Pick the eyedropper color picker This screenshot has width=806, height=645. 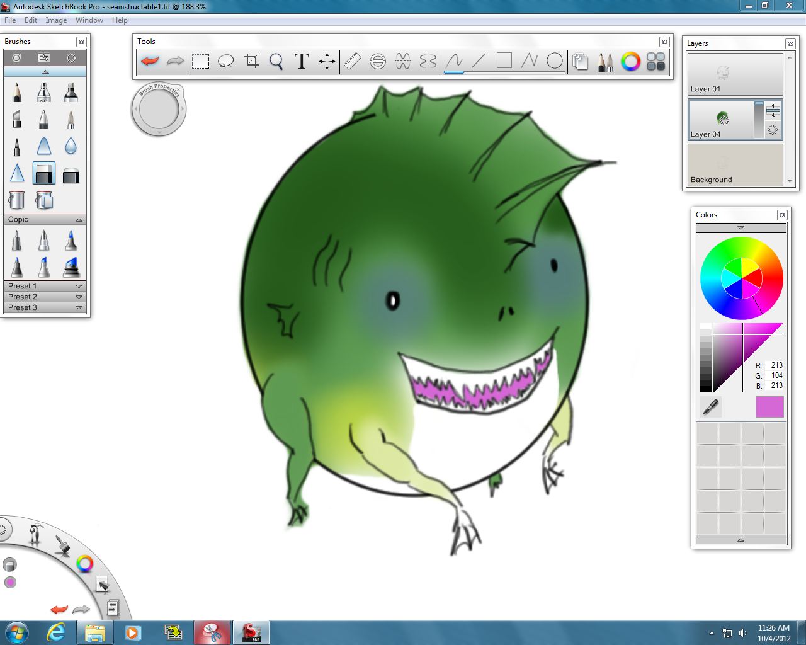[710, 407]
